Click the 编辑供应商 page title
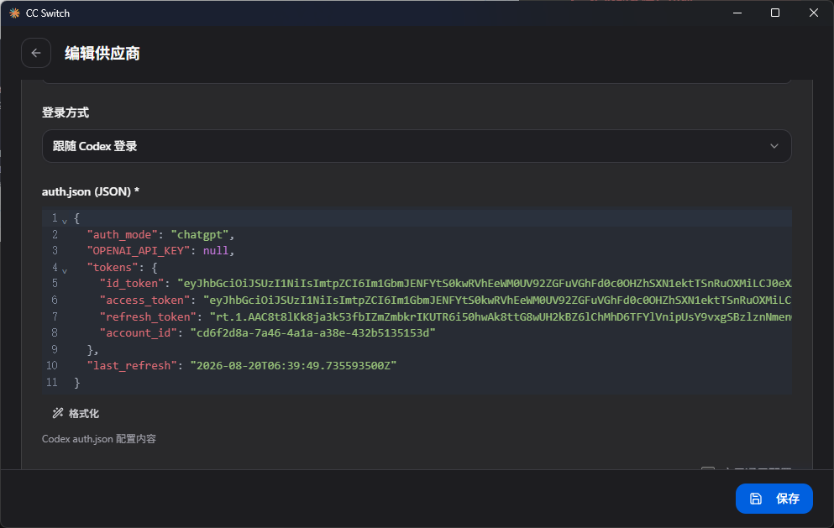This screenshot has width=834, height=528. (102, 53)
